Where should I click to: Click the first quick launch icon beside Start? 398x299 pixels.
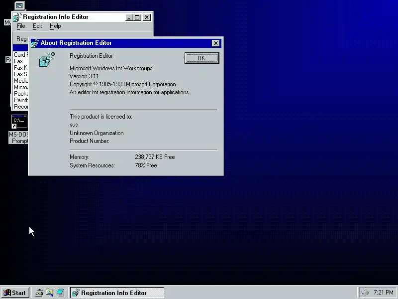coord(39,293)
